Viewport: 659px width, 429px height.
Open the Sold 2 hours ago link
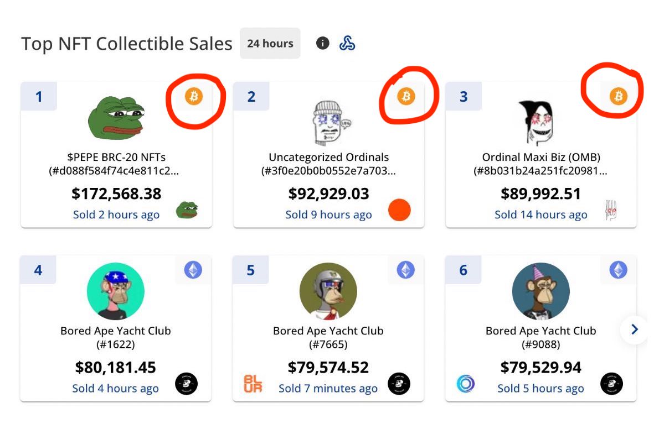coord(116,214)
